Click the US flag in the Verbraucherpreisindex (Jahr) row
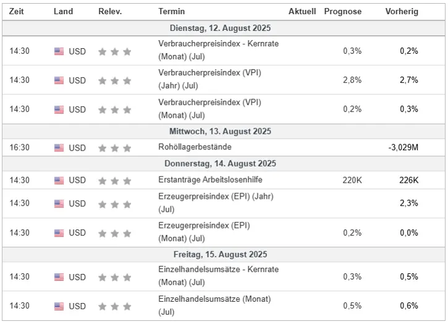Screen dimensions: 448x324 click(59, 80)
